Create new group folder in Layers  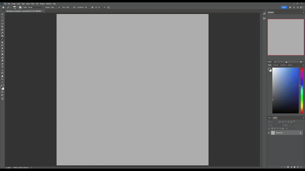pyautogui.click(x=294, y=167)
